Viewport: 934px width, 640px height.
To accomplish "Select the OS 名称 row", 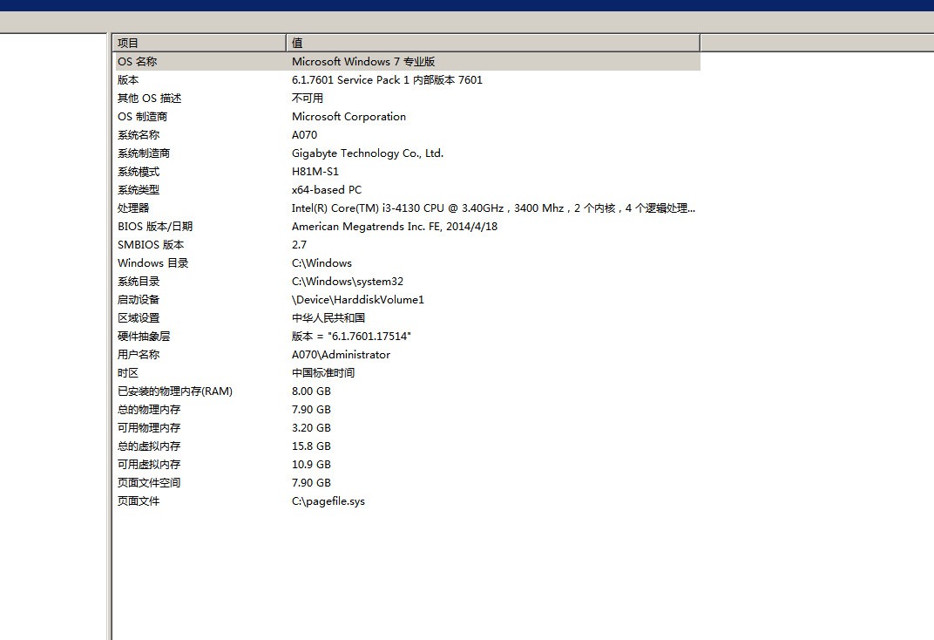I will 408,61.
